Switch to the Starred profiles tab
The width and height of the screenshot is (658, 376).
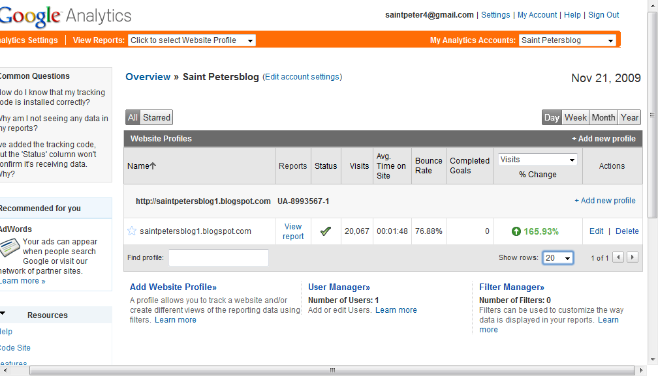click(157, 117)
